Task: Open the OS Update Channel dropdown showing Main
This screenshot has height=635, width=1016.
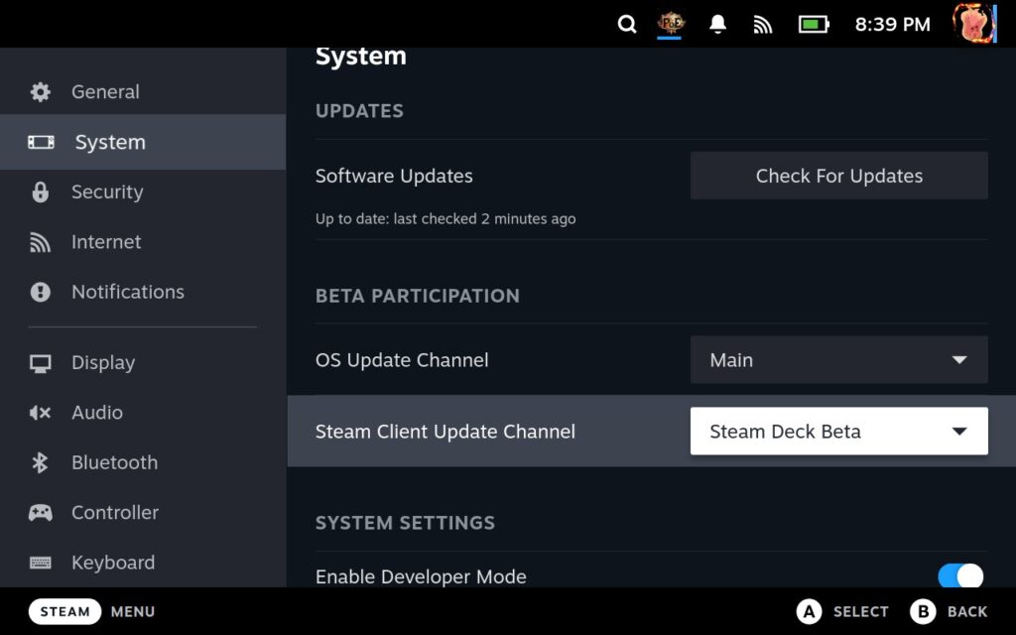Action: click(x=839, y=359)
